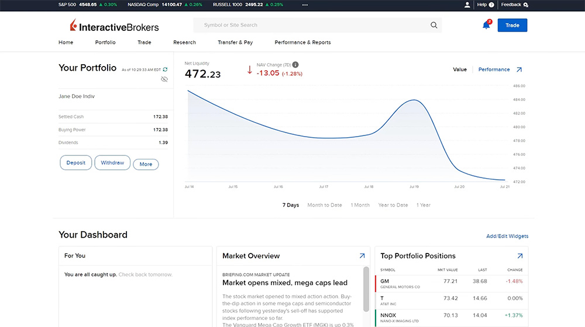Open the Portfolio navigation tab
Viewport: 585px width, 327px height.
105,43
